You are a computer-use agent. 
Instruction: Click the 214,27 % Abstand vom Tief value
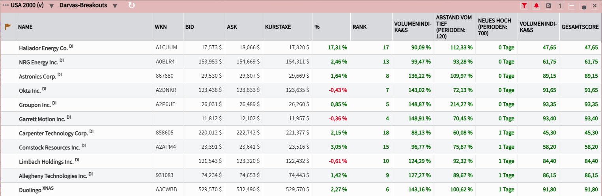(x=462, y=105)
